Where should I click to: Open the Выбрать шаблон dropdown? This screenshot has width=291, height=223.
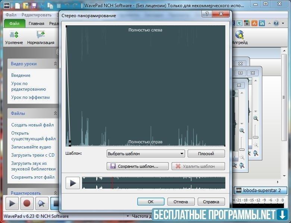click(145, 154)
